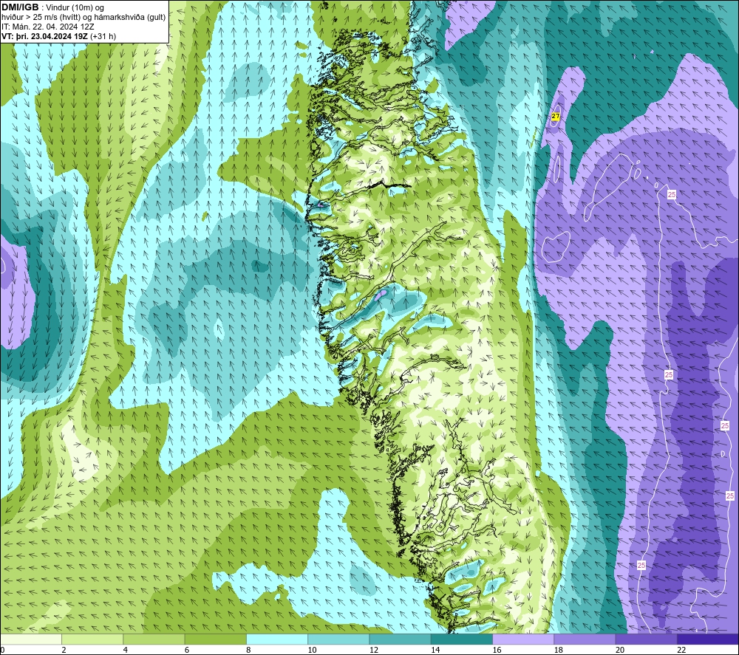Select the 18–20 m/s purple swatch
Screen dimensions: 739x655
click(x=585, y=639)
